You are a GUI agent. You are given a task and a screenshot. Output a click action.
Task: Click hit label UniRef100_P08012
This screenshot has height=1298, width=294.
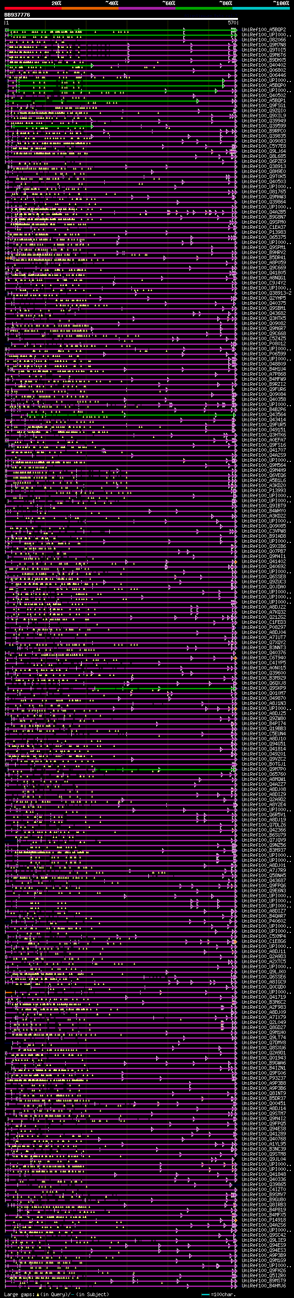(x=264, y=344)
